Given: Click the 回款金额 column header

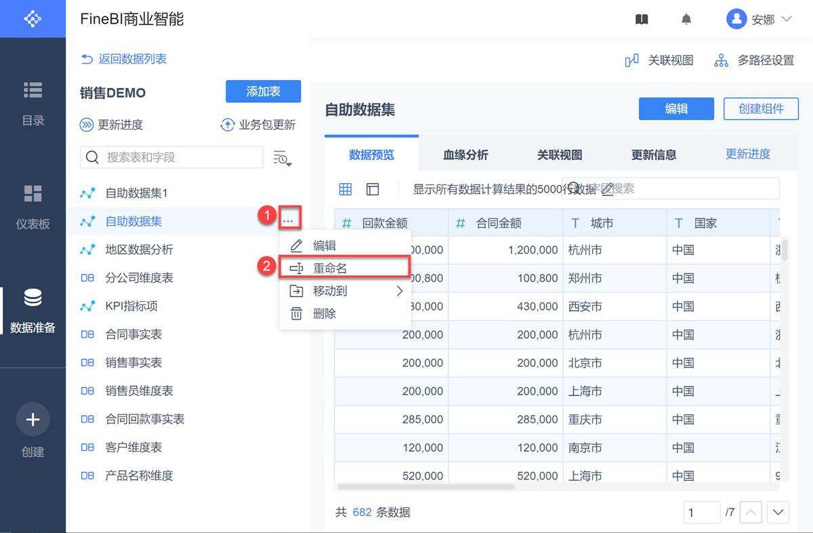Looking at the screenshot, I should coord(391,222).
